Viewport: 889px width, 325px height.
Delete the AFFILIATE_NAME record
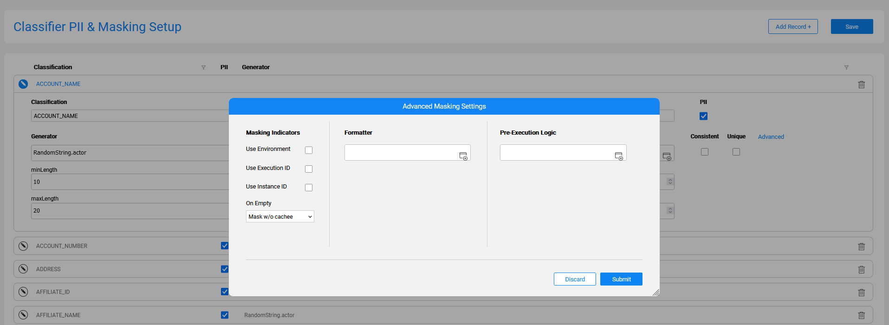click(862, 315)
